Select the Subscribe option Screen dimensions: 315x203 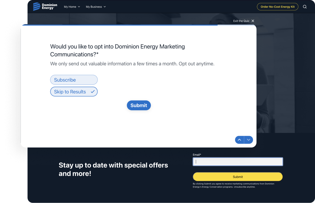coord(74,80)
